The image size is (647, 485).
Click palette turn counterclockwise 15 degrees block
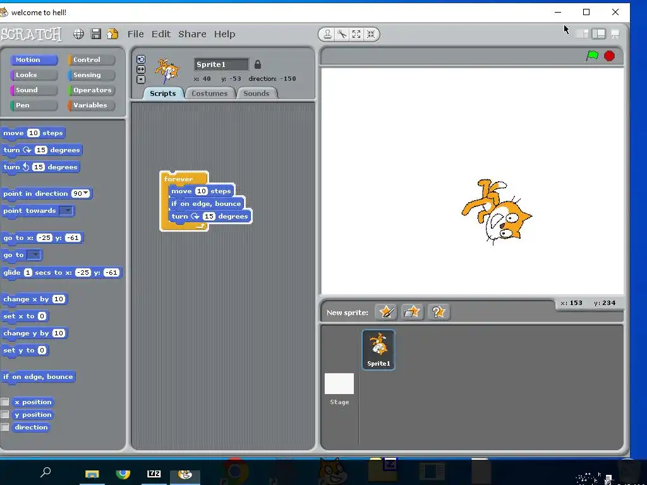(40, 167)
